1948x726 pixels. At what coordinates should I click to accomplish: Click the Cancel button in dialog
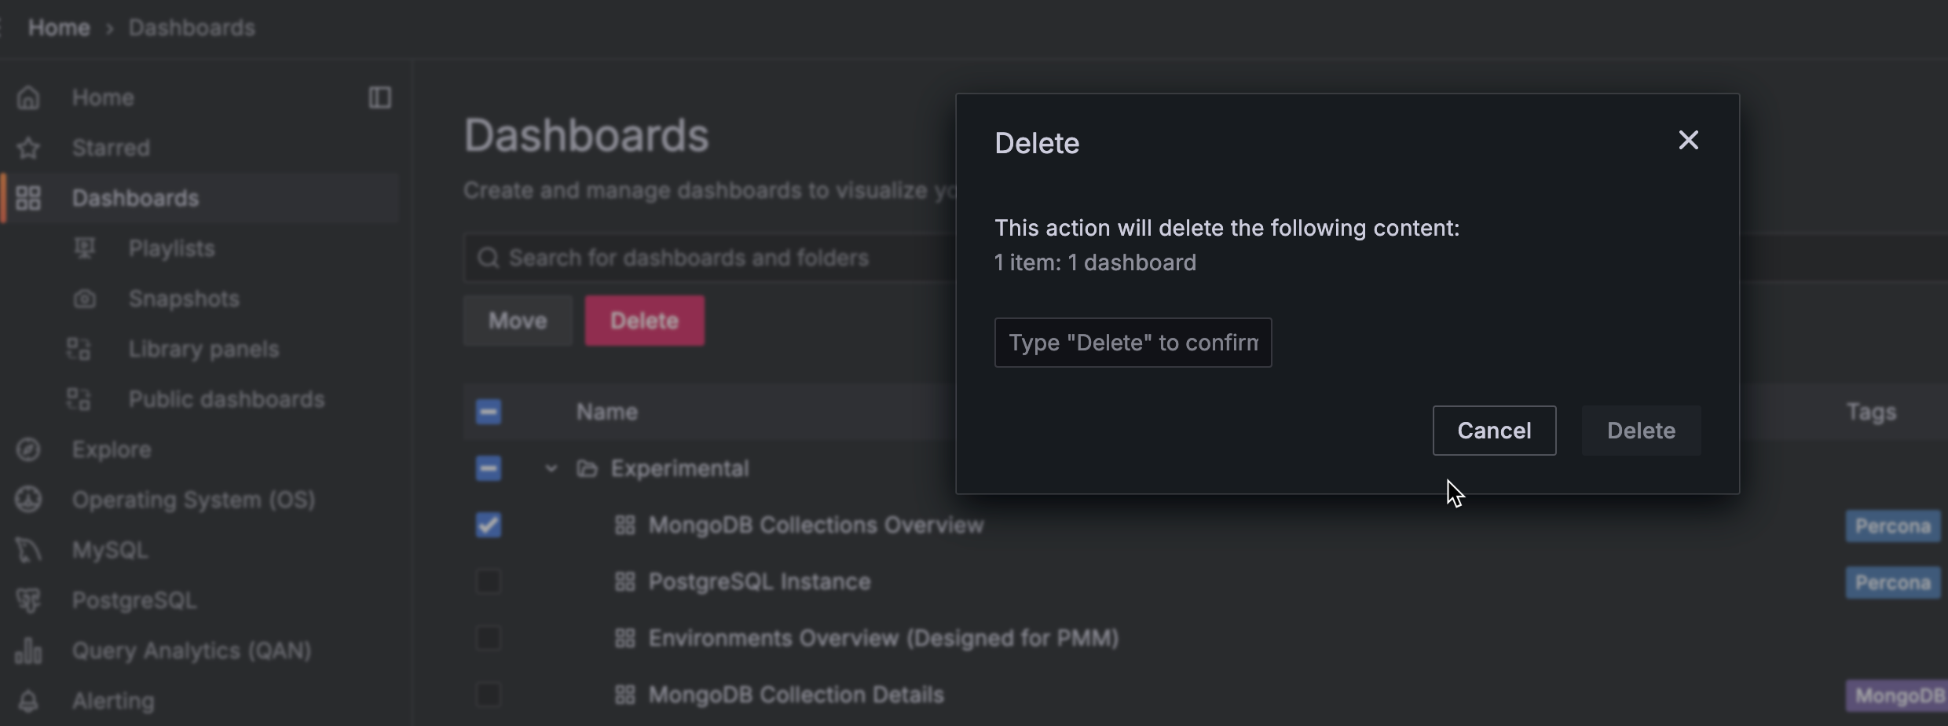(x=1494, y=431)
